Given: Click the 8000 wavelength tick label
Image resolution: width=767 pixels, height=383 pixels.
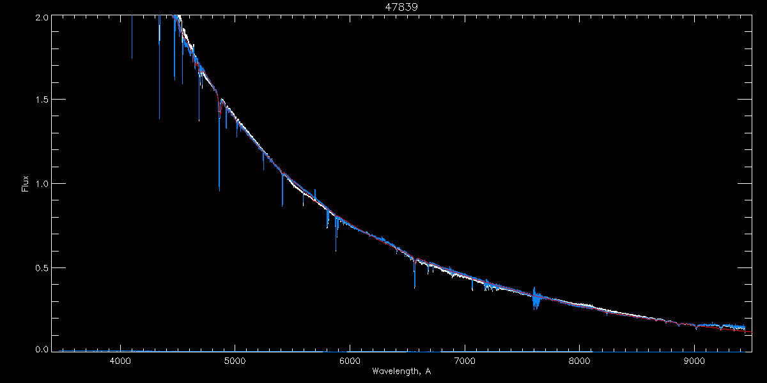Looking at the screenshot, I should (x=580, y=361).
